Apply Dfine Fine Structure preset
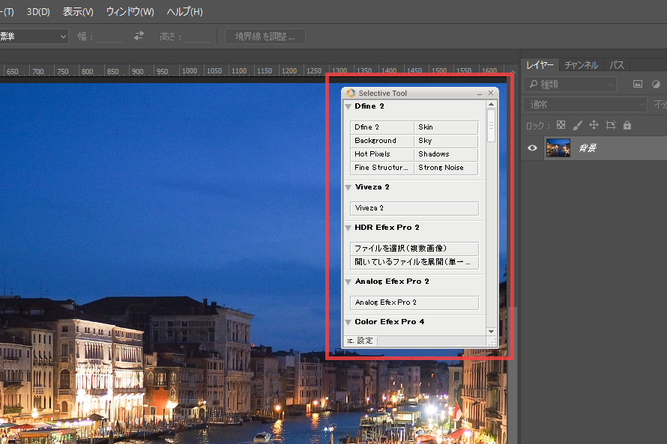667x444 pixels. click(x=382, y=168)
